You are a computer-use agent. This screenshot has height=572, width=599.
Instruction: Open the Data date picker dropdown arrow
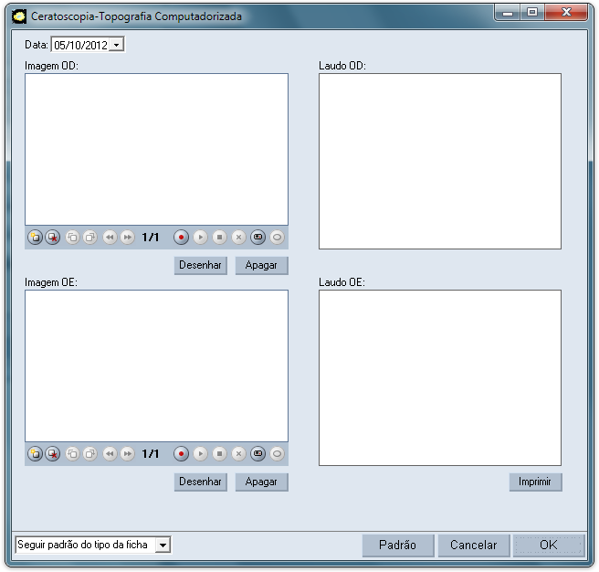[x=117, y=45]
